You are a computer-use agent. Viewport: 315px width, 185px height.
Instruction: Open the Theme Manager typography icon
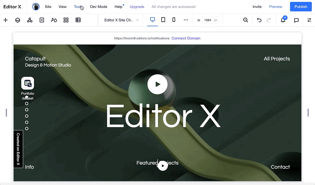click(54, 20)
